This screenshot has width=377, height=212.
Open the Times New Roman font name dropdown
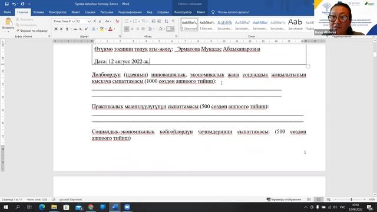pyautogui.click(x=73, y=21)
